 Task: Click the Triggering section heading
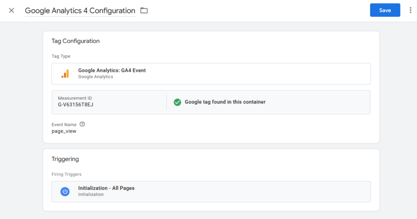(65, 159)
